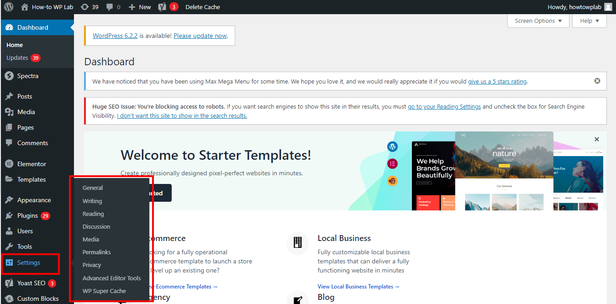Viewport: 616px width, 304px height.
Task: Open Reading in the Settings submenu
Action: [x=93, y=214]
